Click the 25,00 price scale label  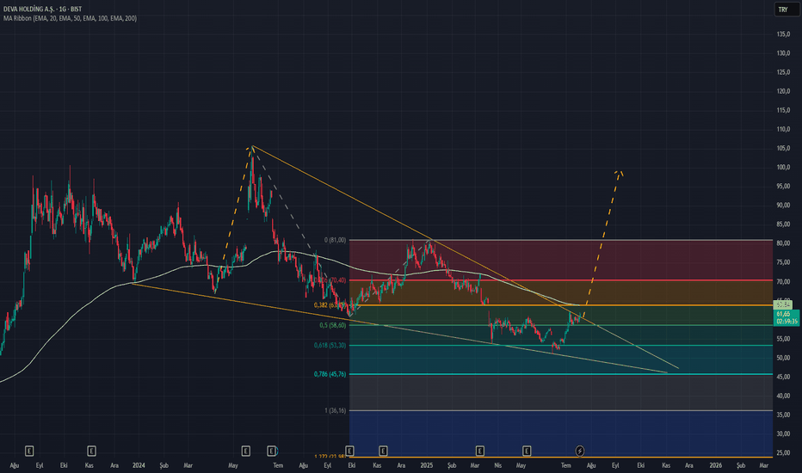click(783, 452)
